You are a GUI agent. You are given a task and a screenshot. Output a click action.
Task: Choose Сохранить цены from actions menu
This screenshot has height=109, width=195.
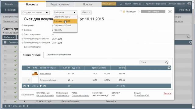point(65,17)
